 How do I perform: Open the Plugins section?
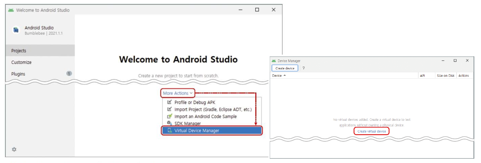(40, 74)
